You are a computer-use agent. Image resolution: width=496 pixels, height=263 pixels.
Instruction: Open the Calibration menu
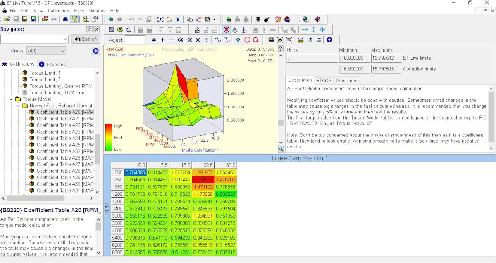click(x=58, y=11)
